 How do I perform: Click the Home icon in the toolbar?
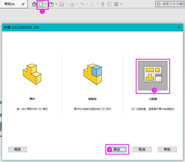point(34,4)
